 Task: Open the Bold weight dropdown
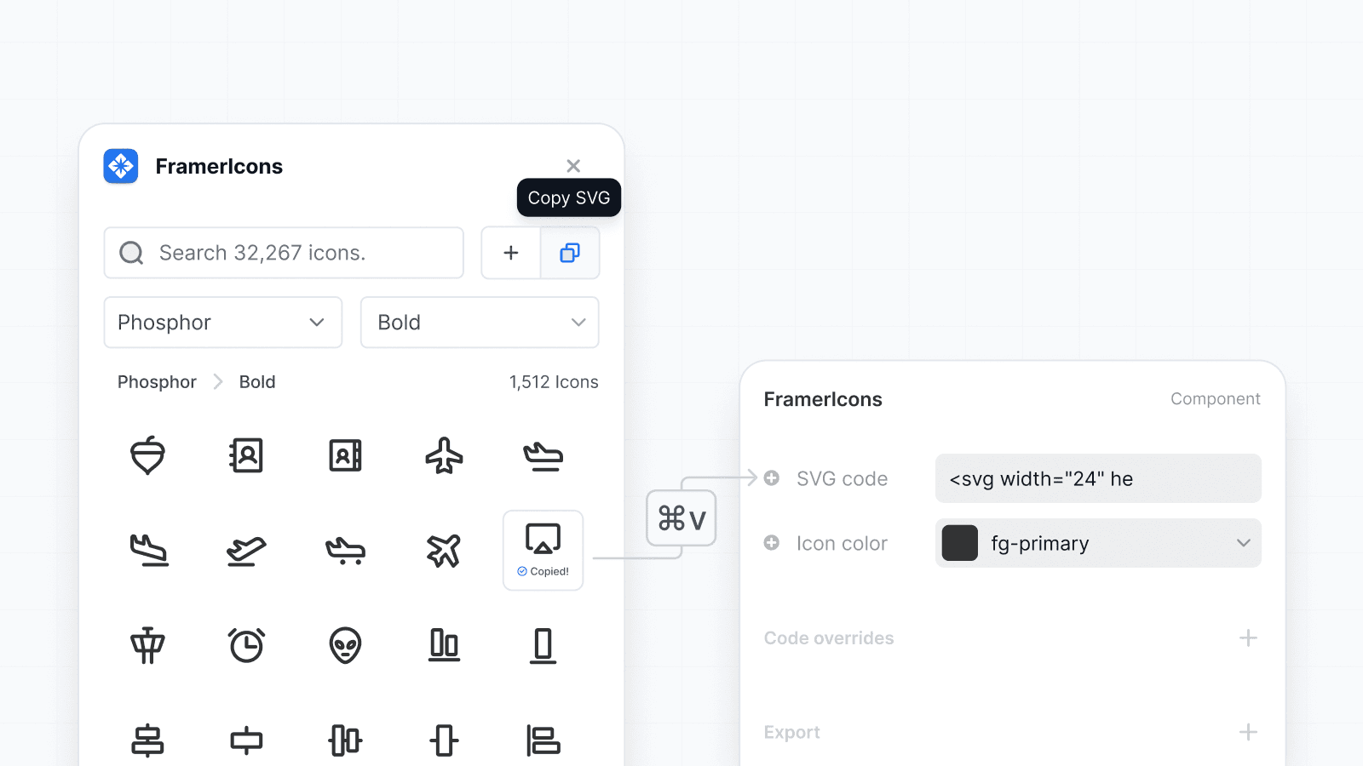pos(480,323)
